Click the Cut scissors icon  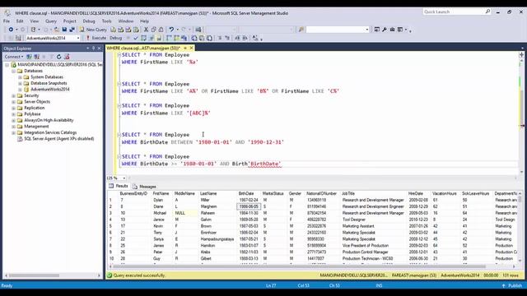[x=146, y=30]
